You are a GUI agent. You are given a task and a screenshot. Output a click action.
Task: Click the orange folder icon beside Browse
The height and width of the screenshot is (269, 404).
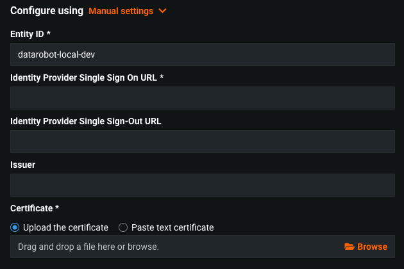(349, 247)
